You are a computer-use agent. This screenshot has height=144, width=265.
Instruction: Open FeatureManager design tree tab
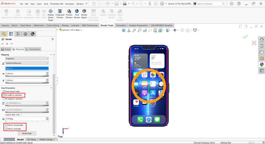4,34
